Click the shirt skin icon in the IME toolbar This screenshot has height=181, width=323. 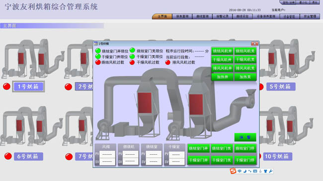point(265,171)
